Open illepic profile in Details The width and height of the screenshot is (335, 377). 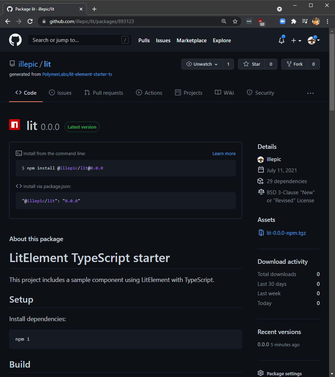[x=274, y=159]
